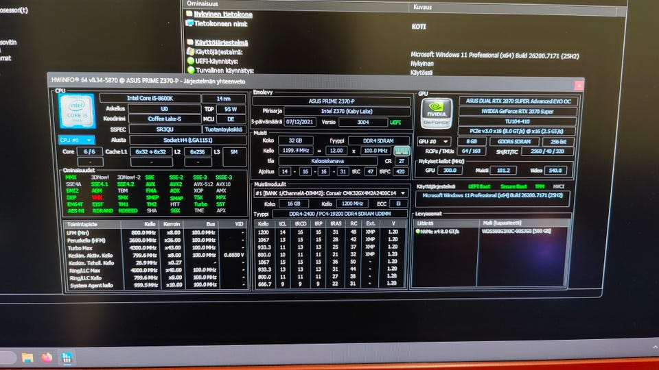This screenshot has width=659, height=370.
Task: Click the Core 6 / 6 value
Action: pyautogui.click(x=89, y=151)
